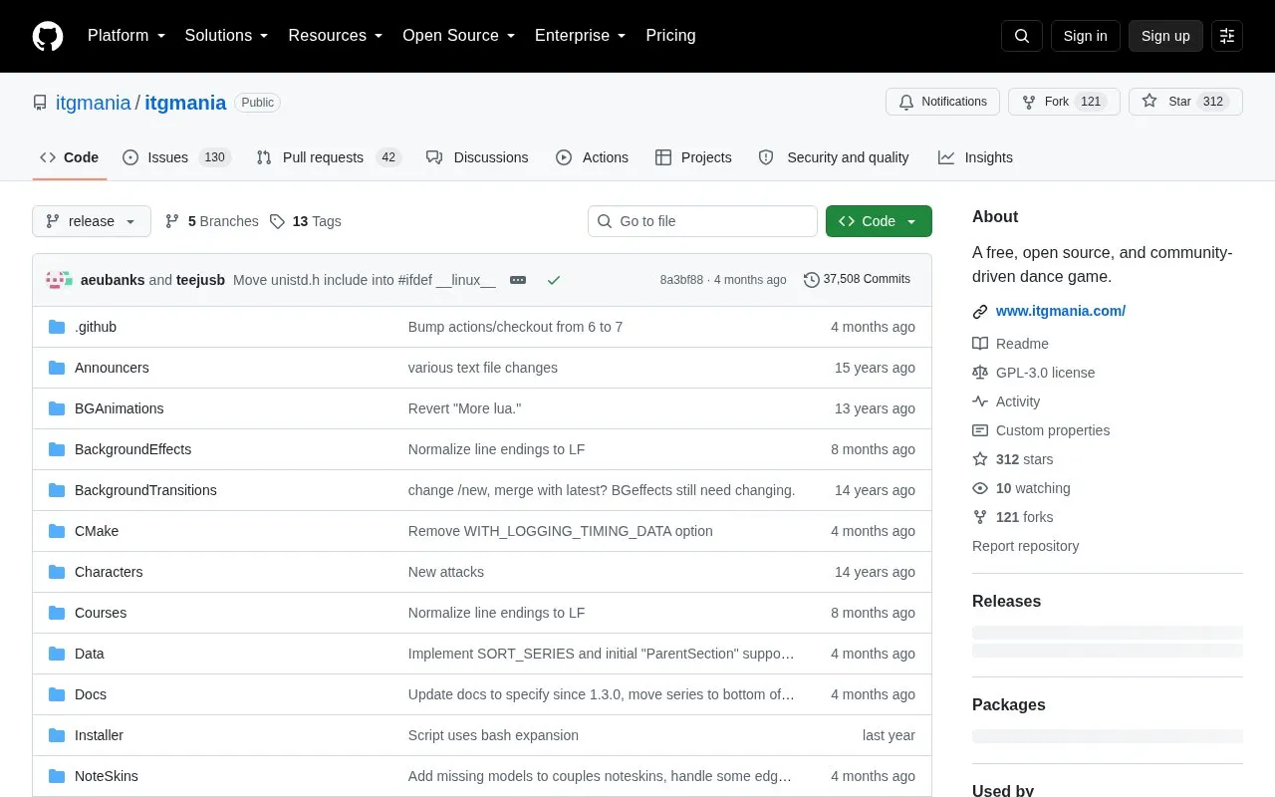Star the itgmania repository
The image size is (1275, 797).
(x=1185, y=102)
